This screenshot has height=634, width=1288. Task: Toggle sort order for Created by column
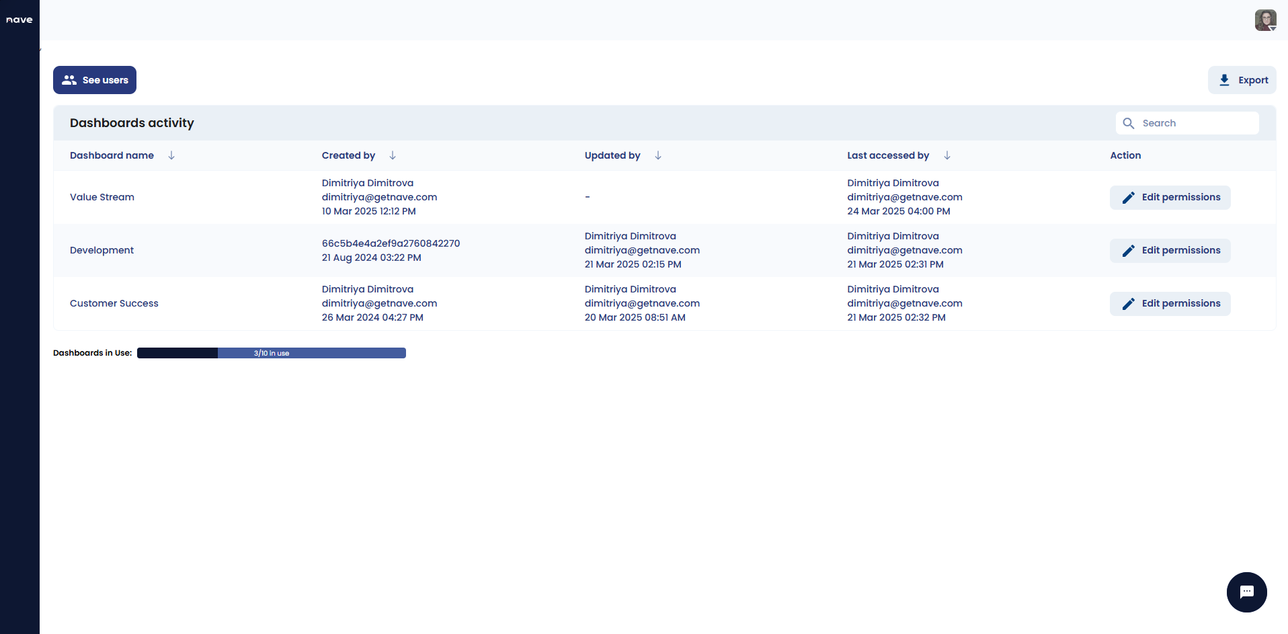(393, 155)
